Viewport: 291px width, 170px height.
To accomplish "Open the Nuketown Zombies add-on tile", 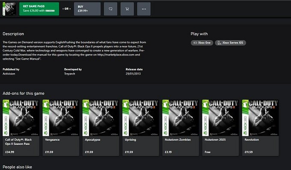I will click(181, 128).
